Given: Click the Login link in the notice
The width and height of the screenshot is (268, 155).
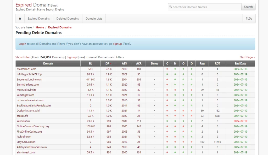Looking at the screenshot, I should click(x=22, y=44).
